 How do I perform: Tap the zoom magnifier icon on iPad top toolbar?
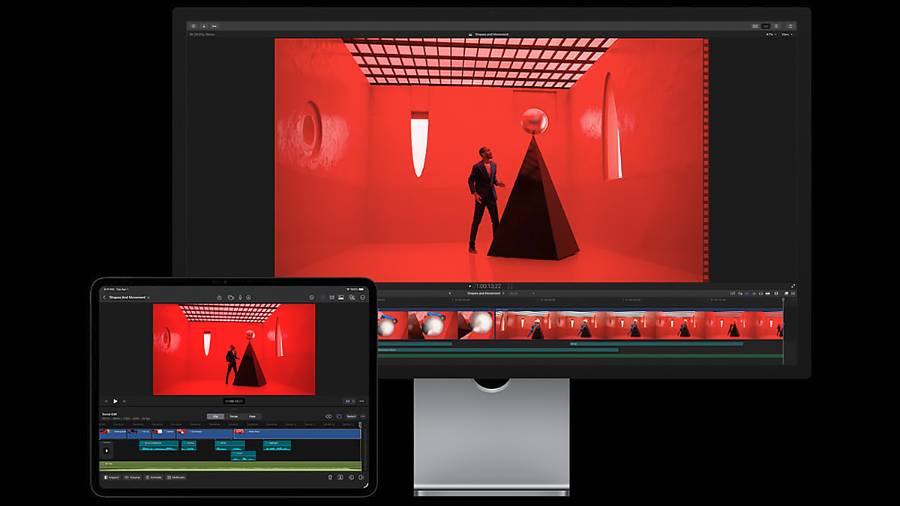[x=352, y=298]
